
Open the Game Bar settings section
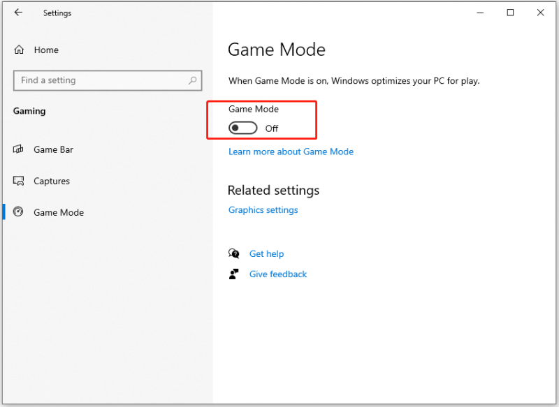[54, 149]
